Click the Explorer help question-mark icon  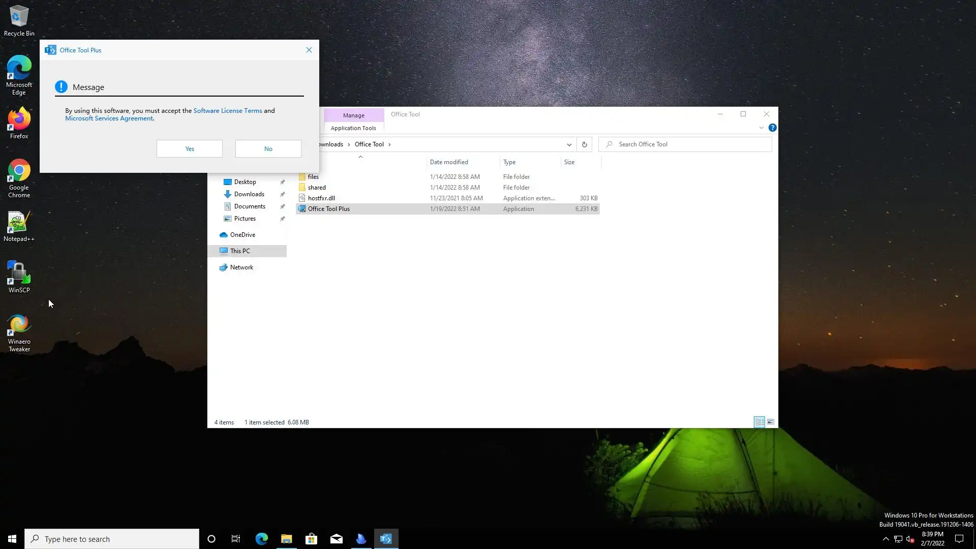tap(772, 128)
